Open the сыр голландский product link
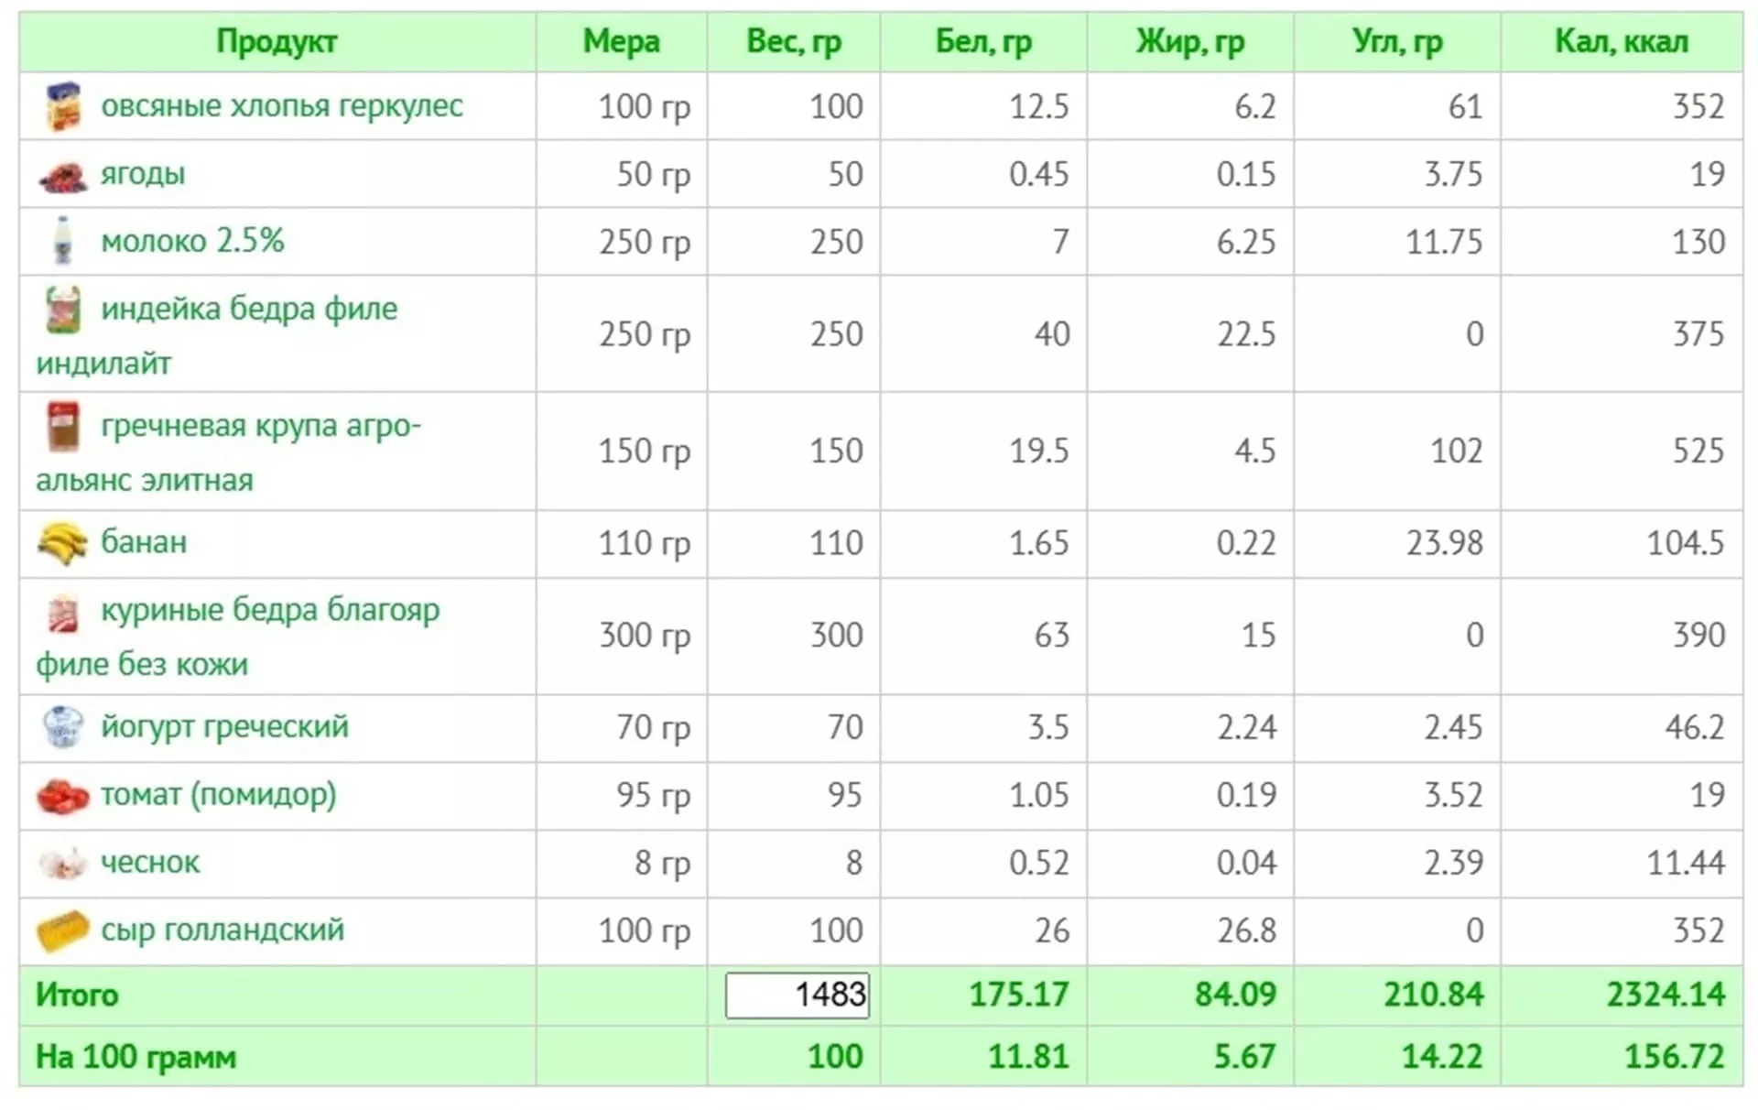The image size is (1758, 1110). click(x=222, y=930)
